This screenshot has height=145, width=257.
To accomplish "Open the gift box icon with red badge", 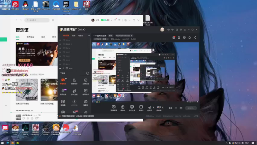I will (174, 37).
